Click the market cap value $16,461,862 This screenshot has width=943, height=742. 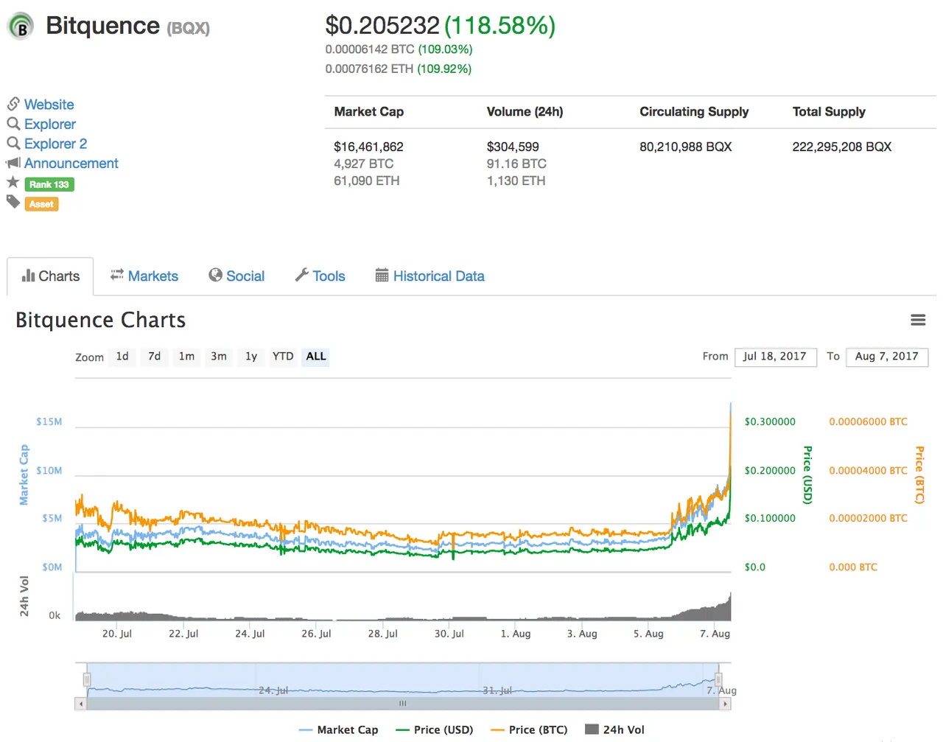368,147
